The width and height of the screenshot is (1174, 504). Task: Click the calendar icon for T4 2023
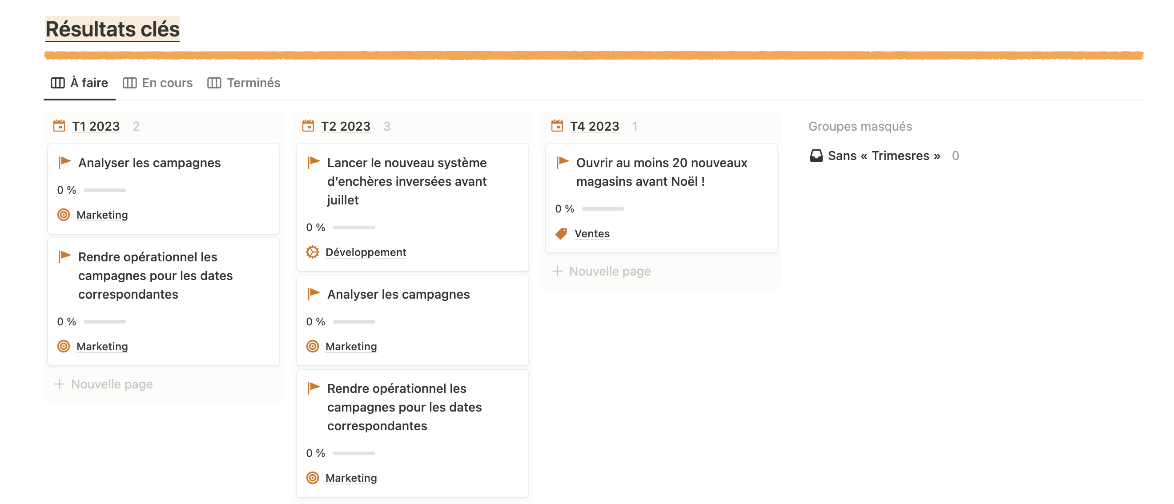coord(557,126)
